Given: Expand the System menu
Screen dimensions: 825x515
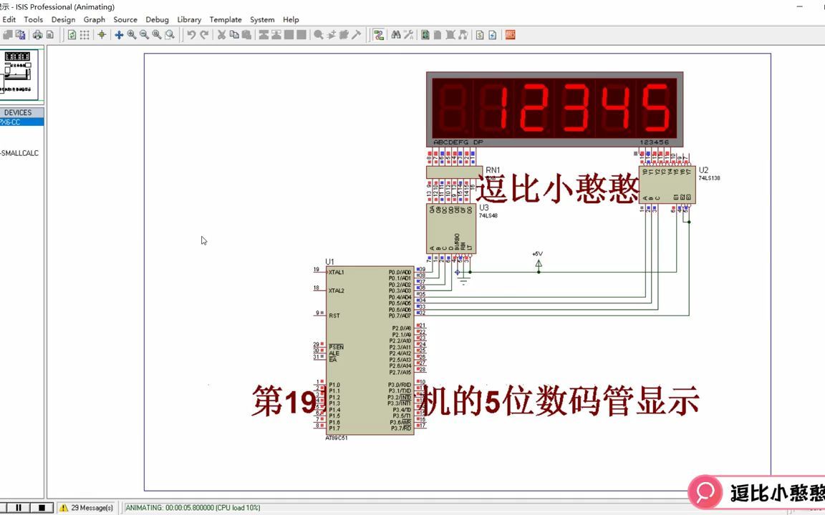Looking at the screenshot, I should (262, 19).
